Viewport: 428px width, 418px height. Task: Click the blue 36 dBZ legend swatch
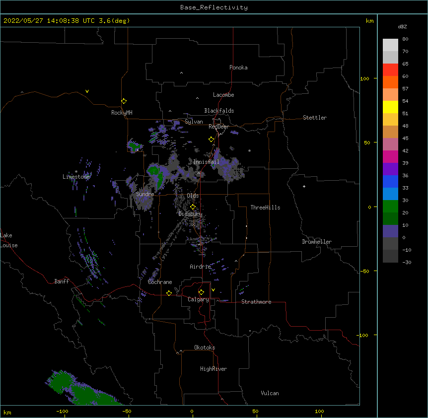[x=390, y=181]
